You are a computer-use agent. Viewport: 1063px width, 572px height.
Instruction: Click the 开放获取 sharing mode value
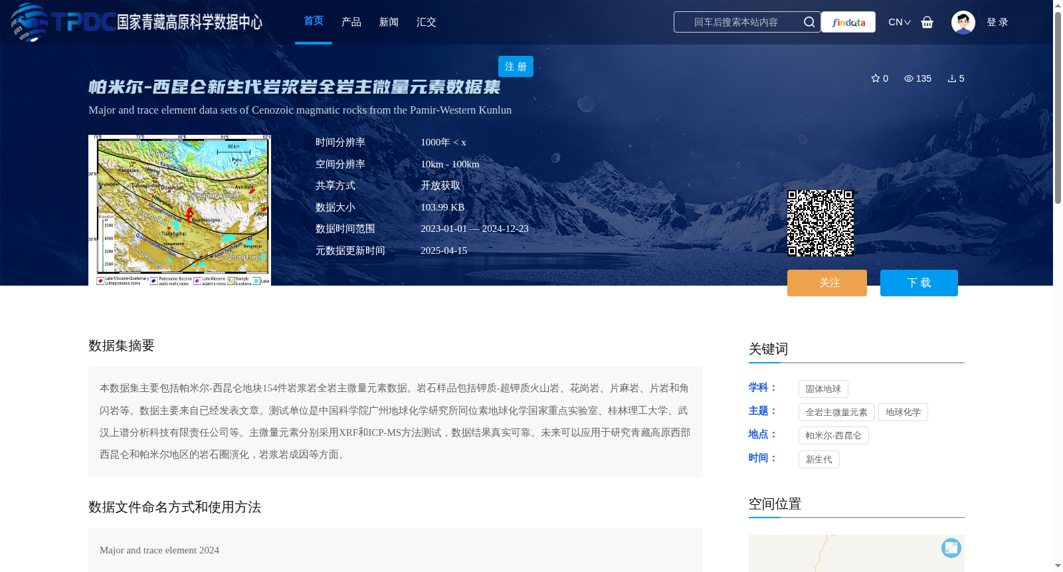click(440, 185)
